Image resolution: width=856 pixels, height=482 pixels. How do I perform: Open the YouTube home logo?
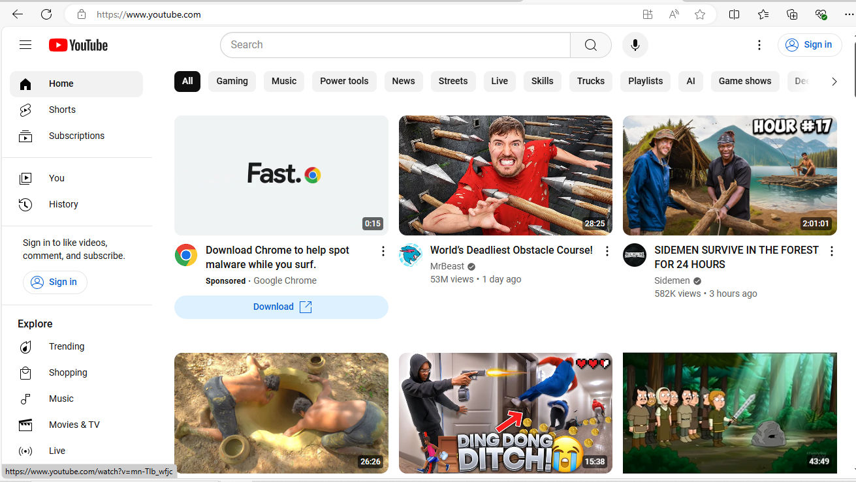pos(78,44)
